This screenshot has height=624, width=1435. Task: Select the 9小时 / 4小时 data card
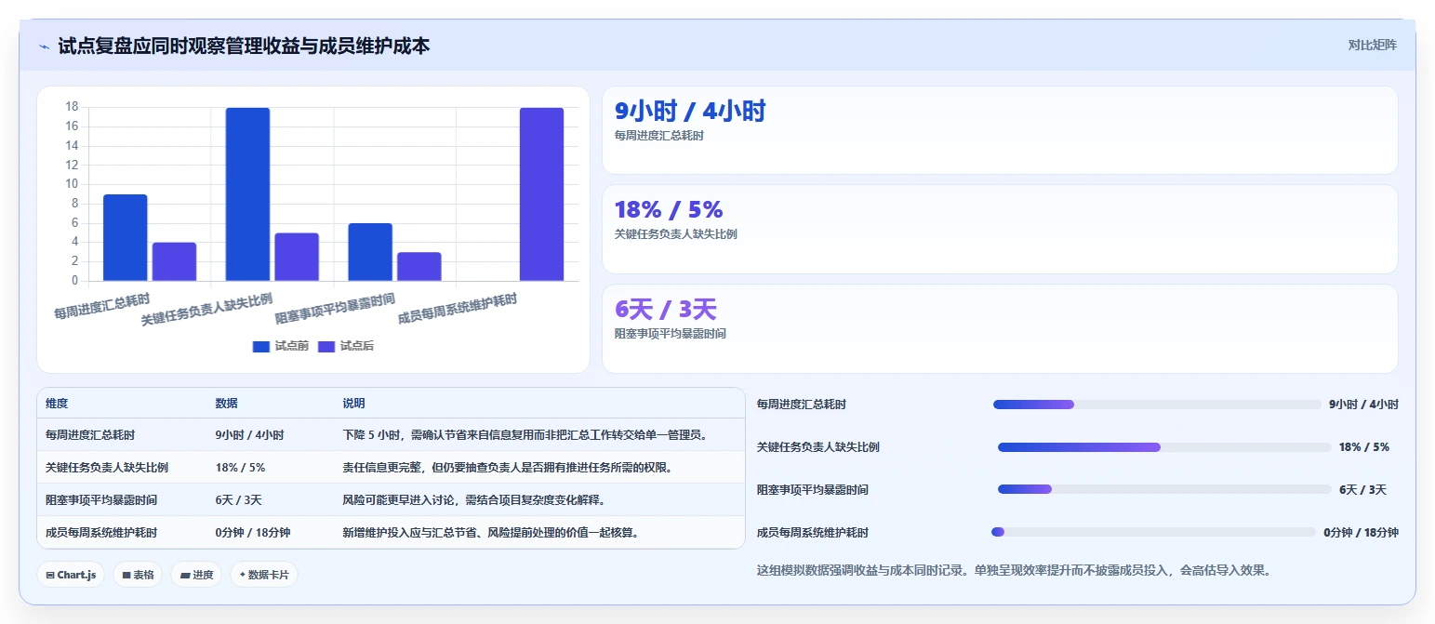pos(1000,130)
